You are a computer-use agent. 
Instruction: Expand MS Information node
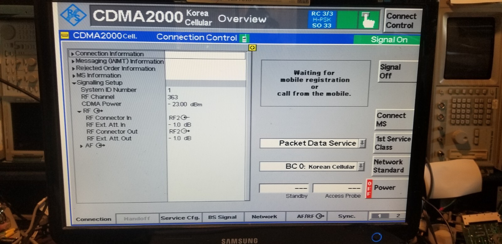tap(74, 76)
